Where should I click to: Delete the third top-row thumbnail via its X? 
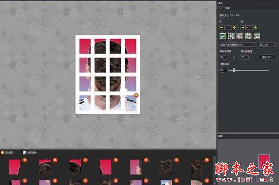tap(85, 160)
